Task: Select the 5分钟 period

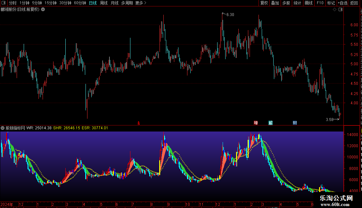Action: (37, 3)
